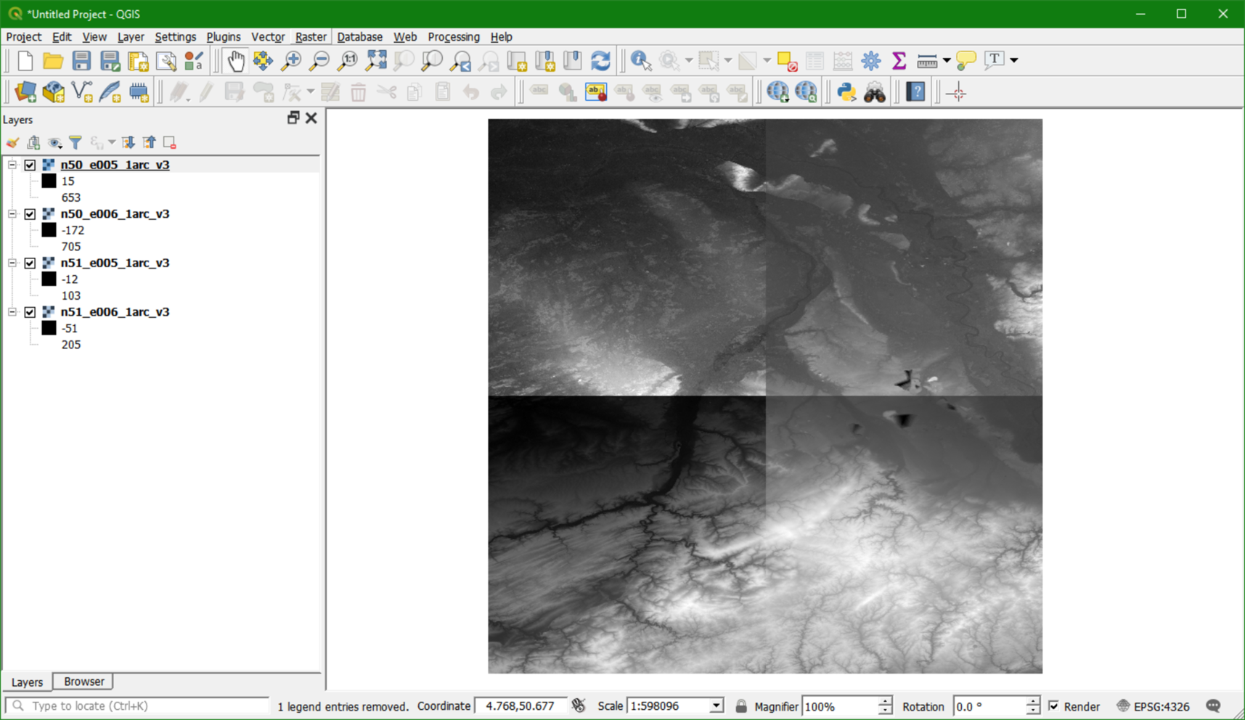
Task: Uncheck the n51_e005_1arc_v3 layer visibility
Action: pos(30,263)
